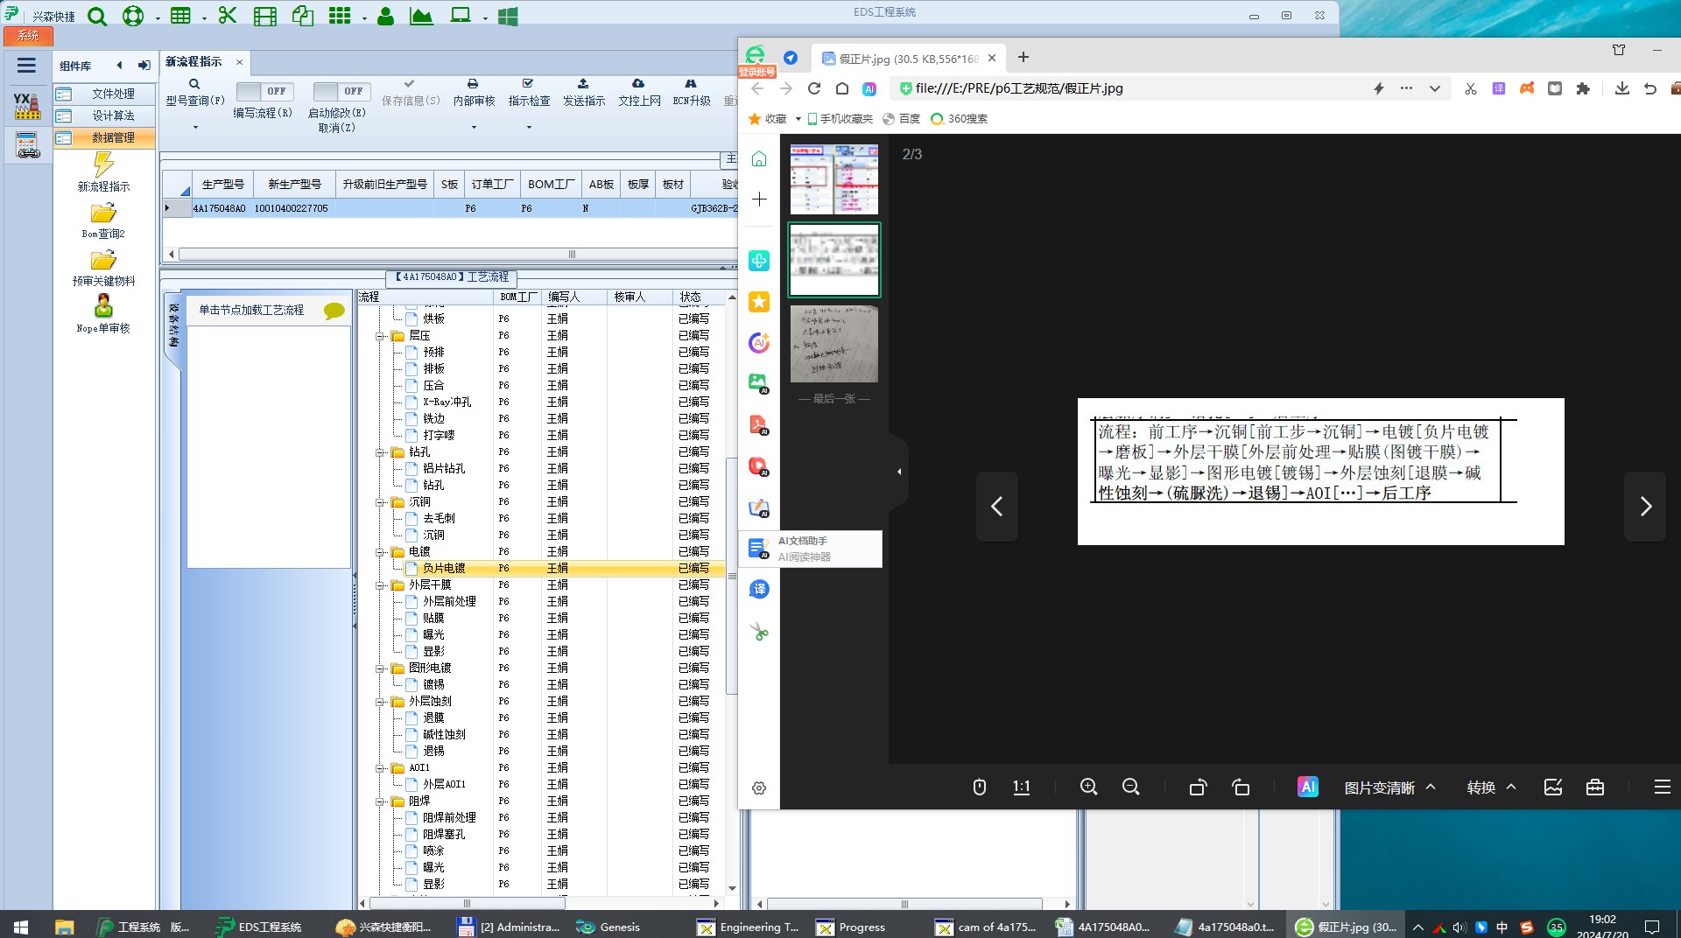Select 设计算法 in component library
This screenshot has width=1681, height=938.
105,115
